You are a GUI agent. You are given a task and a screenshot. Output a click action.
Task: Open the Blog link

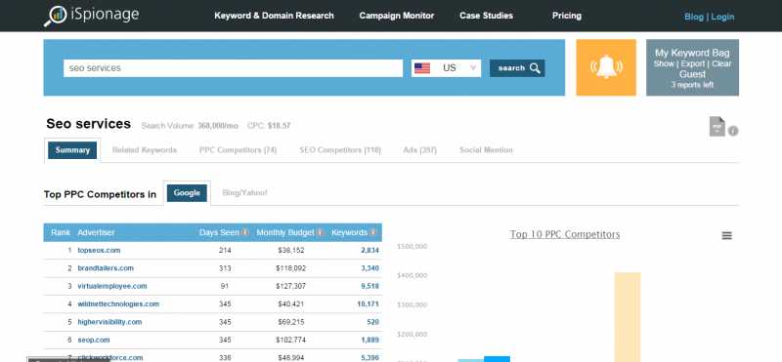[x=694, y=17]
